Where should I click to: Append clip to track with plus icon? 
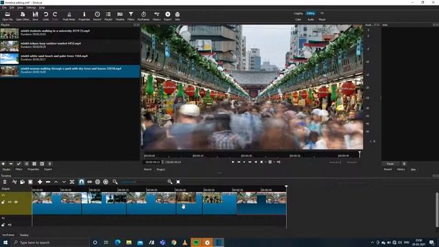[x=40, y=182]
